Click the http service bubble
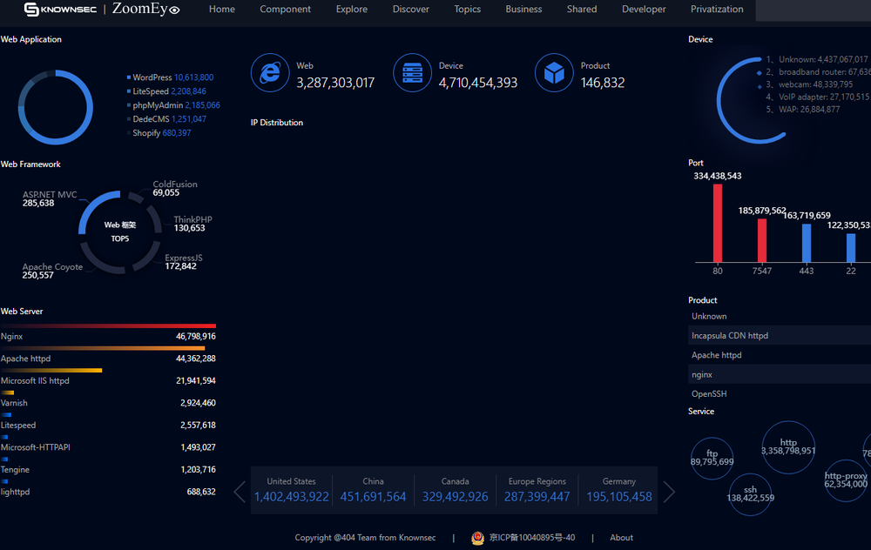The height and width of the screenshot is (550, 871). point(788,447)
